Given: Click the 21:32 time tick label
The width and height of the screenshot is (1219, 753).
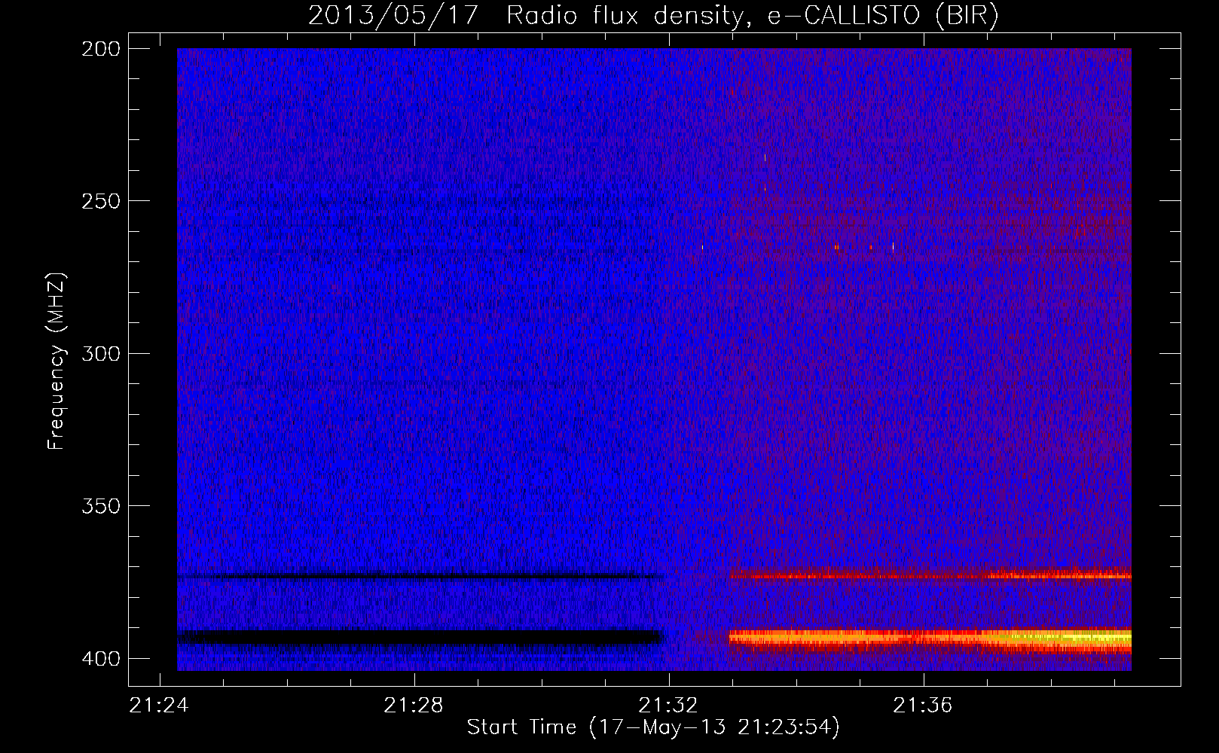Looking at the screenshot, I should coord(668,706).
